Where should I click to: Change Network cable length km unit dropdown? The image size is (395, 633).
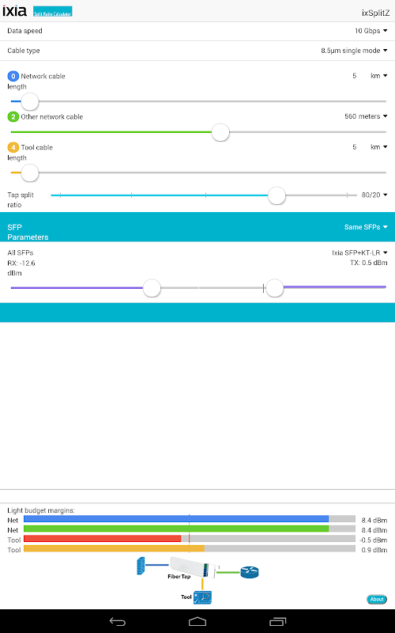coord(379,76)
